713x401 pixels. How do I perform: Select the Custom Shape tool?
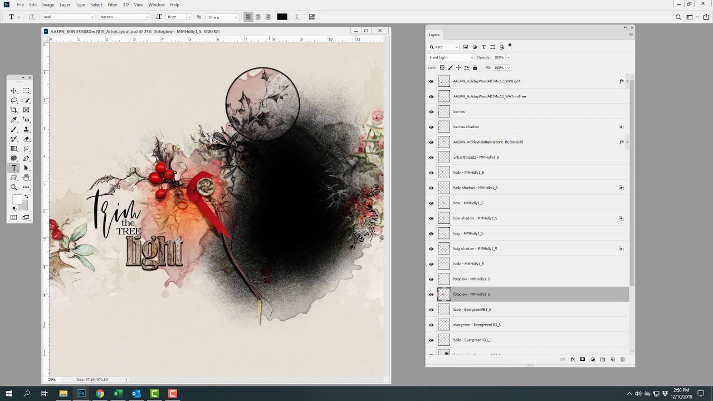coord(14,178)
